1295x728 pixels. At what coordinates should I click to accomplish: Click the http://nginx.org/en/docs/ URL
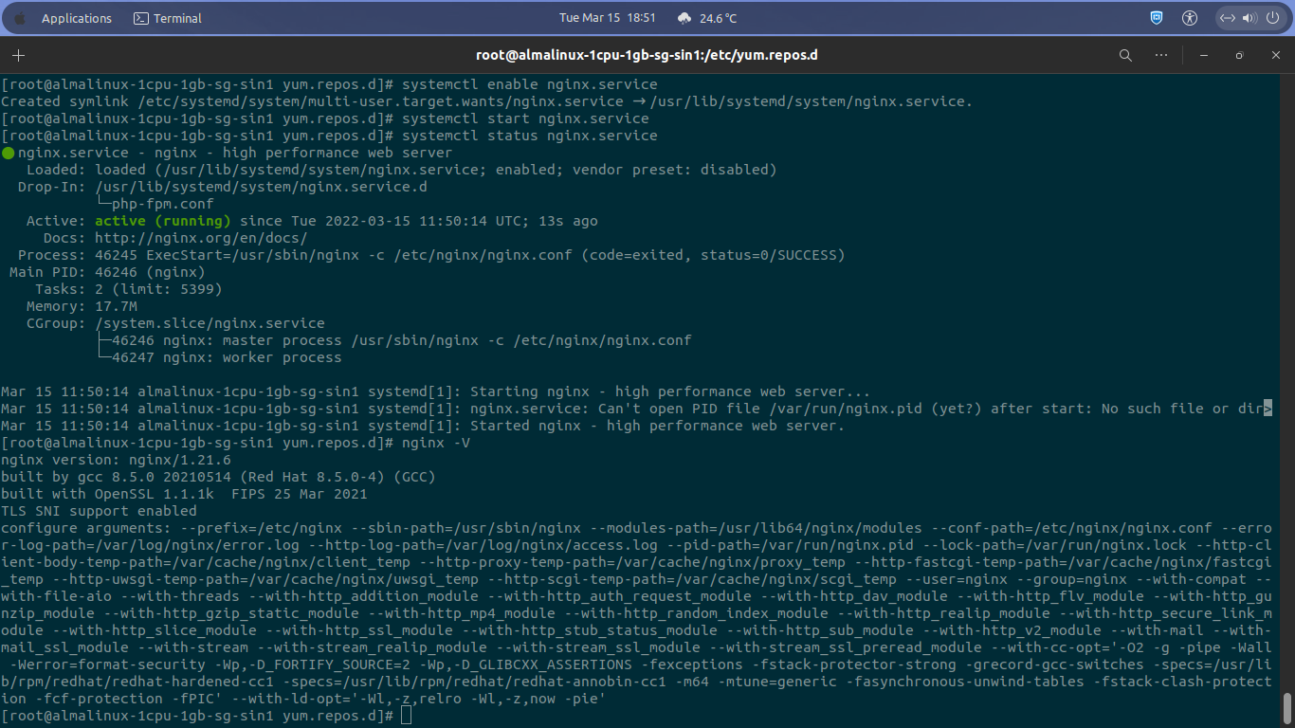coord(201,238)
